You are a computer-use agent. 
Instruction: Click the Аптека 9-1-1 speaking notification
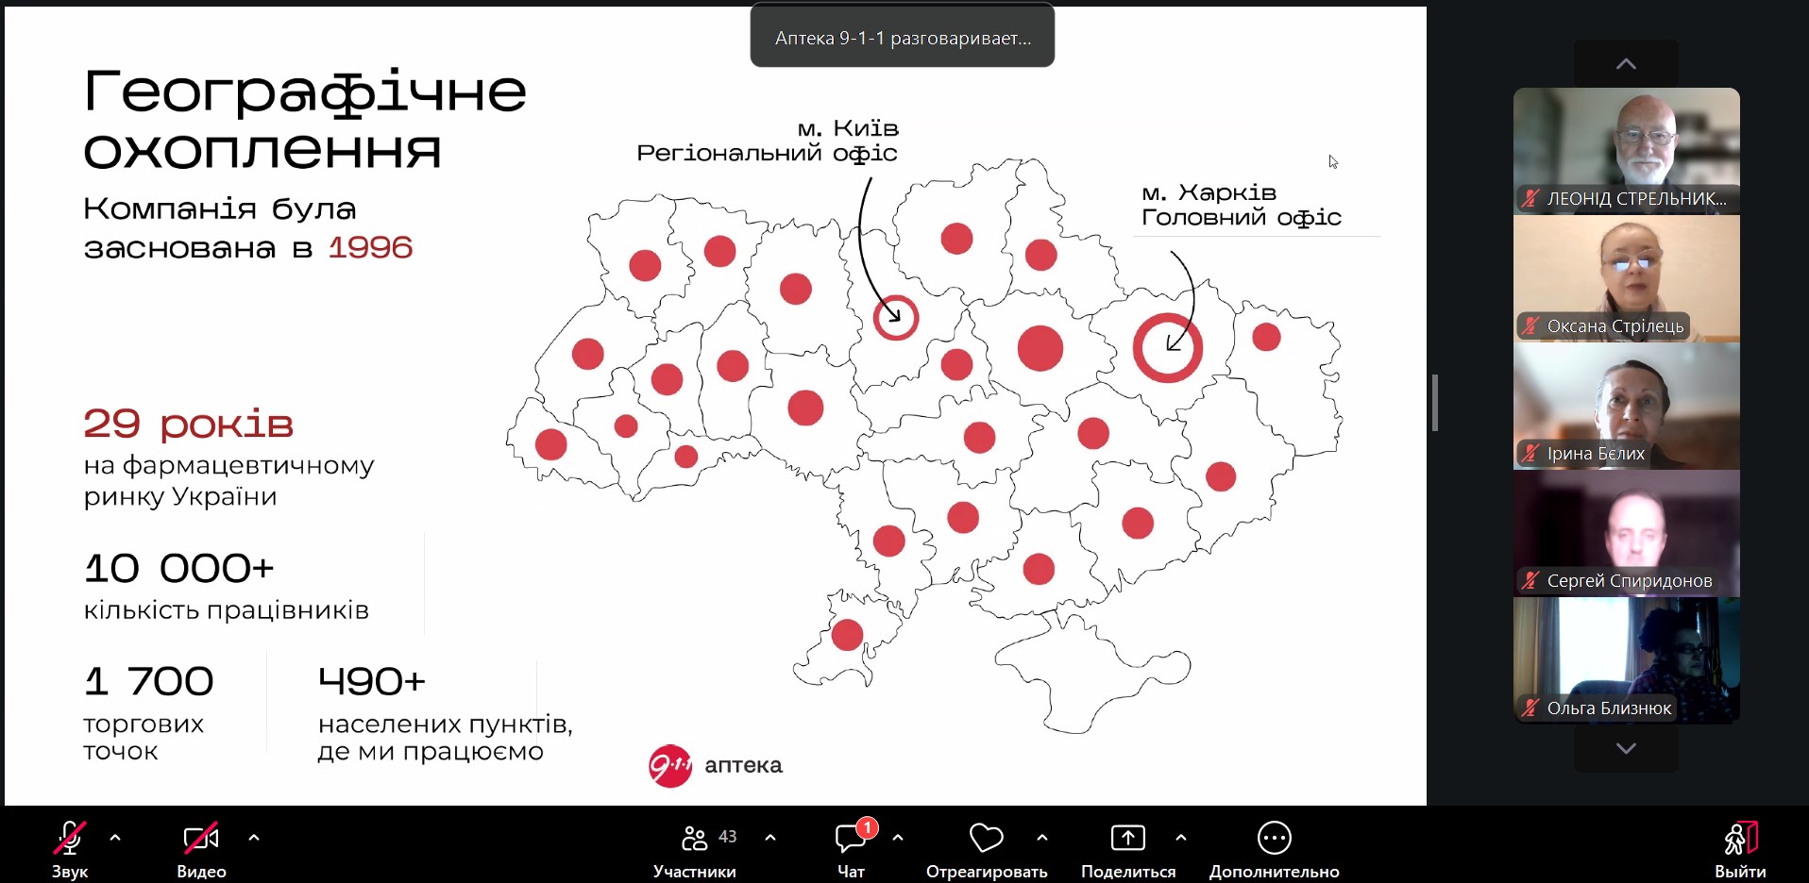[903, 38]
